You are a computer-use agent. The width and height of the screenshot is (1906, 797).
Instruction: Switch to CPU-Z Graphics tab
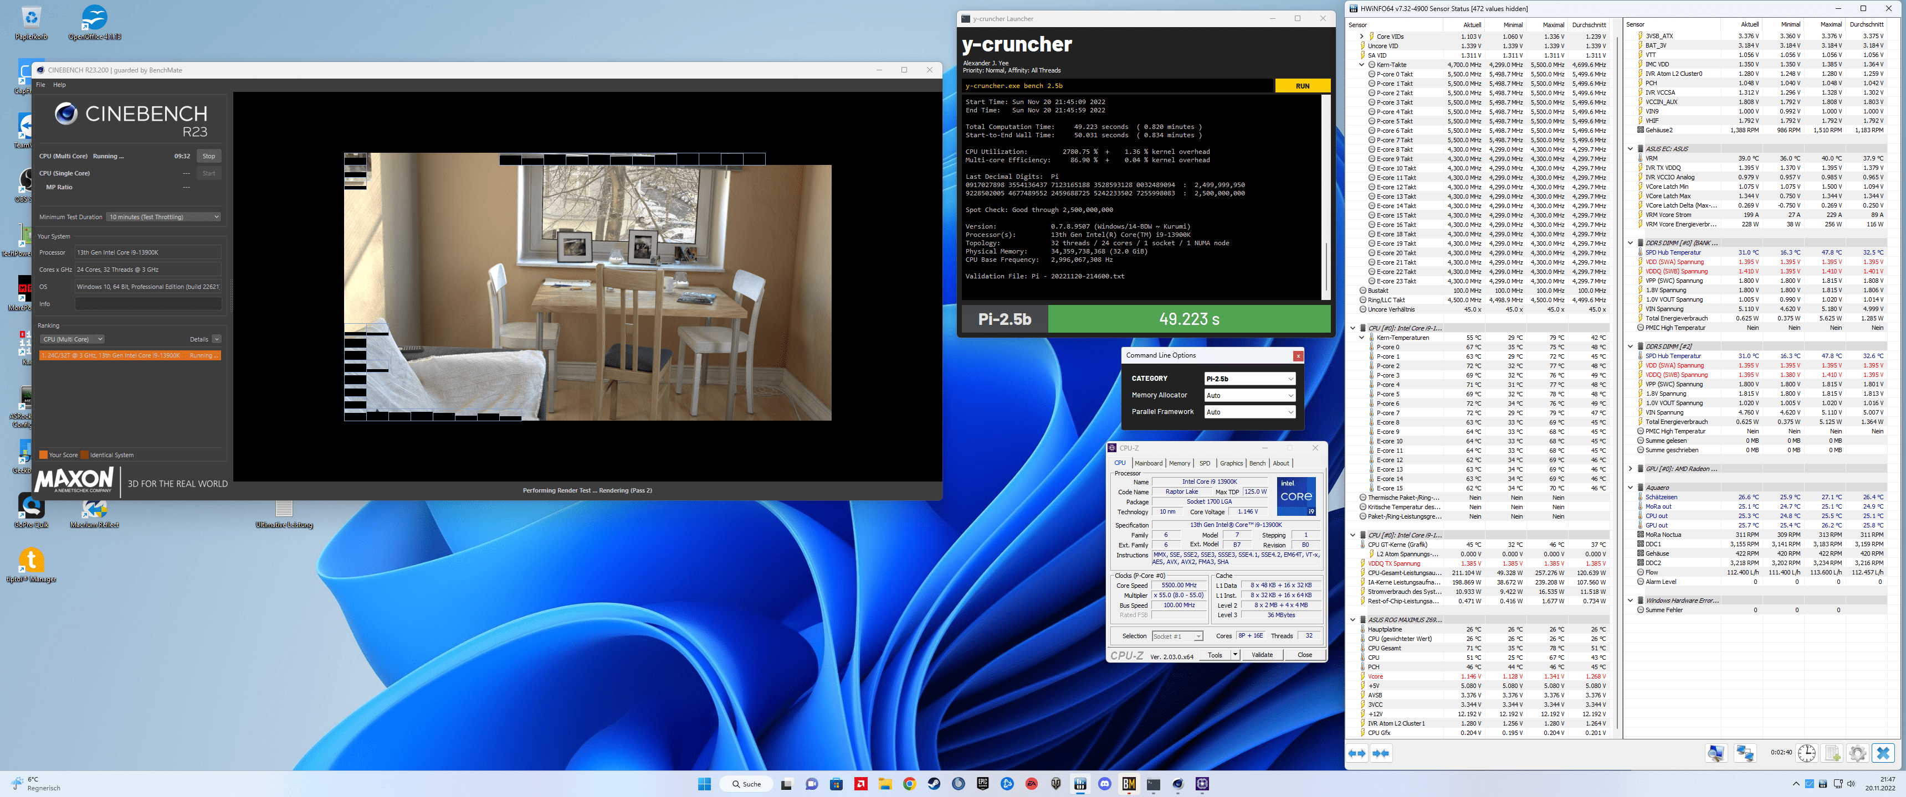click(1231, 464)
